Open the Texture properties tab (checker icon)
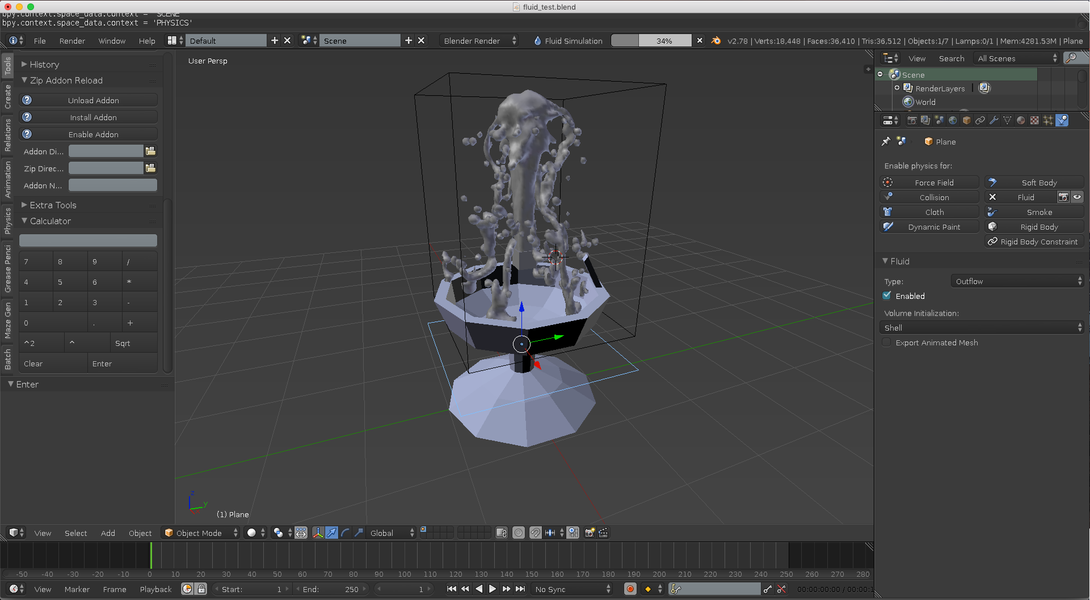The width and height of the screenshot is (1090, 600). click(x=1034, y=120)
